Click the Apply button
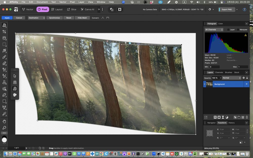This screenshot has width=253, height=158. (7, 18)
